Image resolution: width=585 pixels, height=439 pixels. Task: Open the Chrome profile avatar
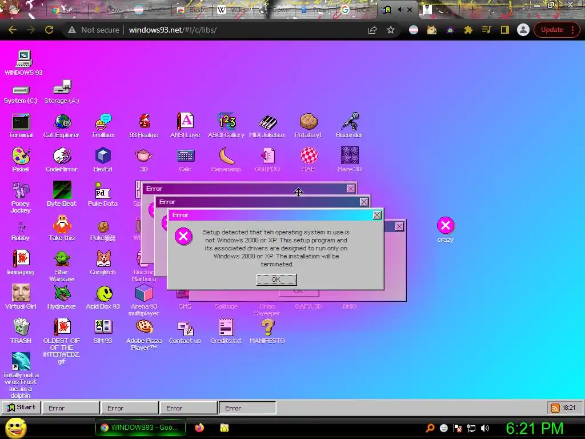tap(523, 30)
